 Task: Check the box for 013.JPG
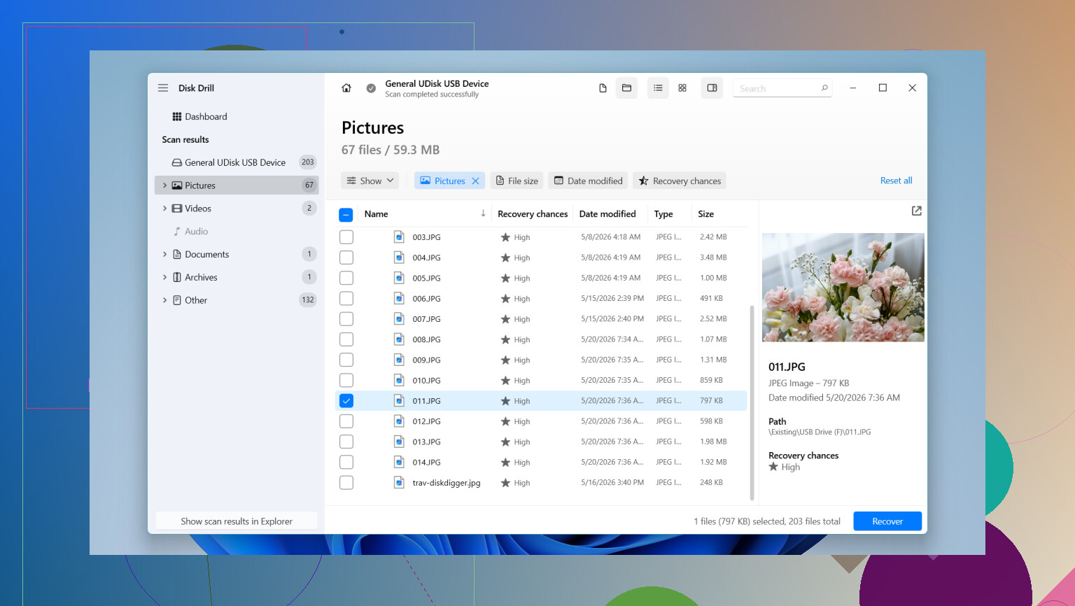click(346, 442)
